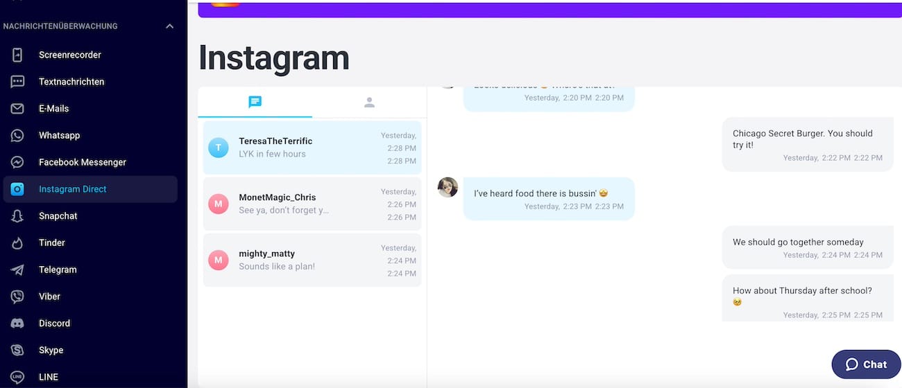The image size is (902, 388).
Task: Click the Skype logo icon
Action: (17, 351)
